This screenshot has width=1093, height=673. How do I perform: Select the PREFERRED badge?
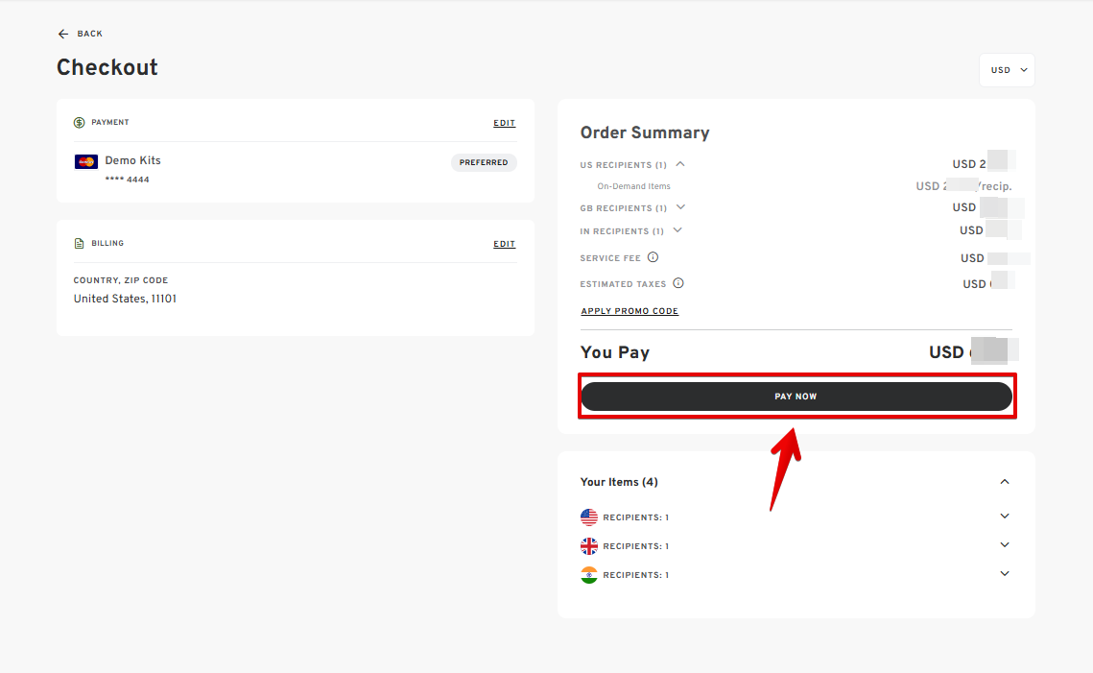tap(484, 162)
